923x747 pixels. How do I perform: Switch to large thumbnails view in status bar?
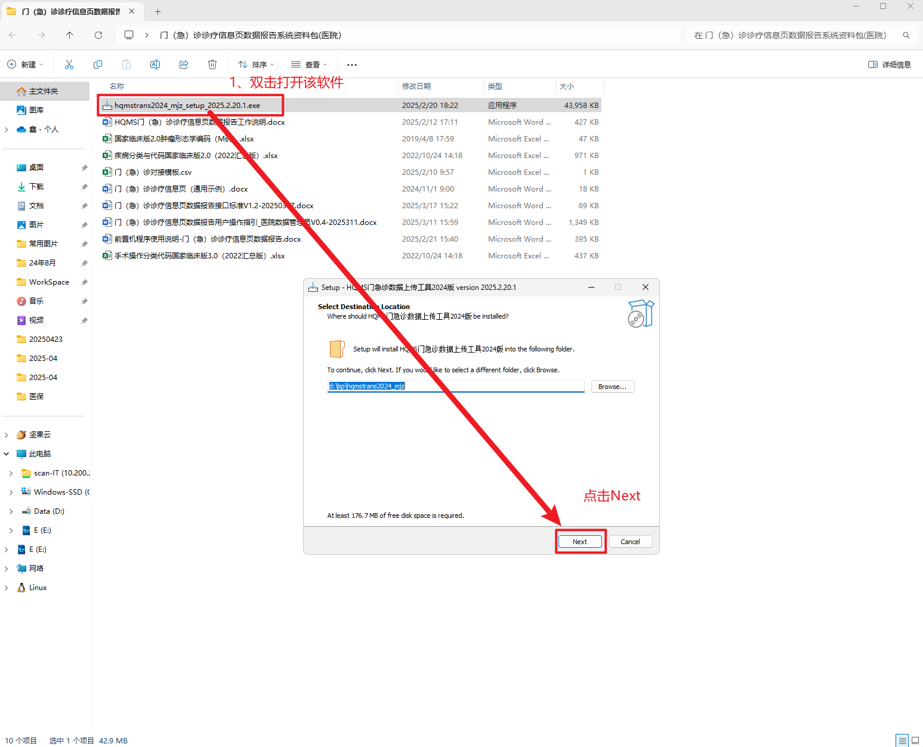click(x=915, y=740)
